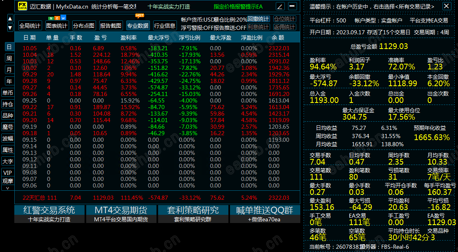Switch to the 周 weekly tab
Viewport: 458px width, 252px height.
tap(9, 58)
